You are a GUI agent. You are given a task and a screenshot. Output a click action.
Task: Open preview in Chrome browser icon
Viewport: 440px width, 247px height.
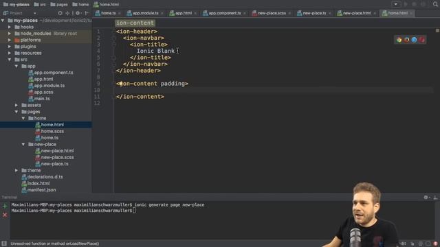coord(399,40)
